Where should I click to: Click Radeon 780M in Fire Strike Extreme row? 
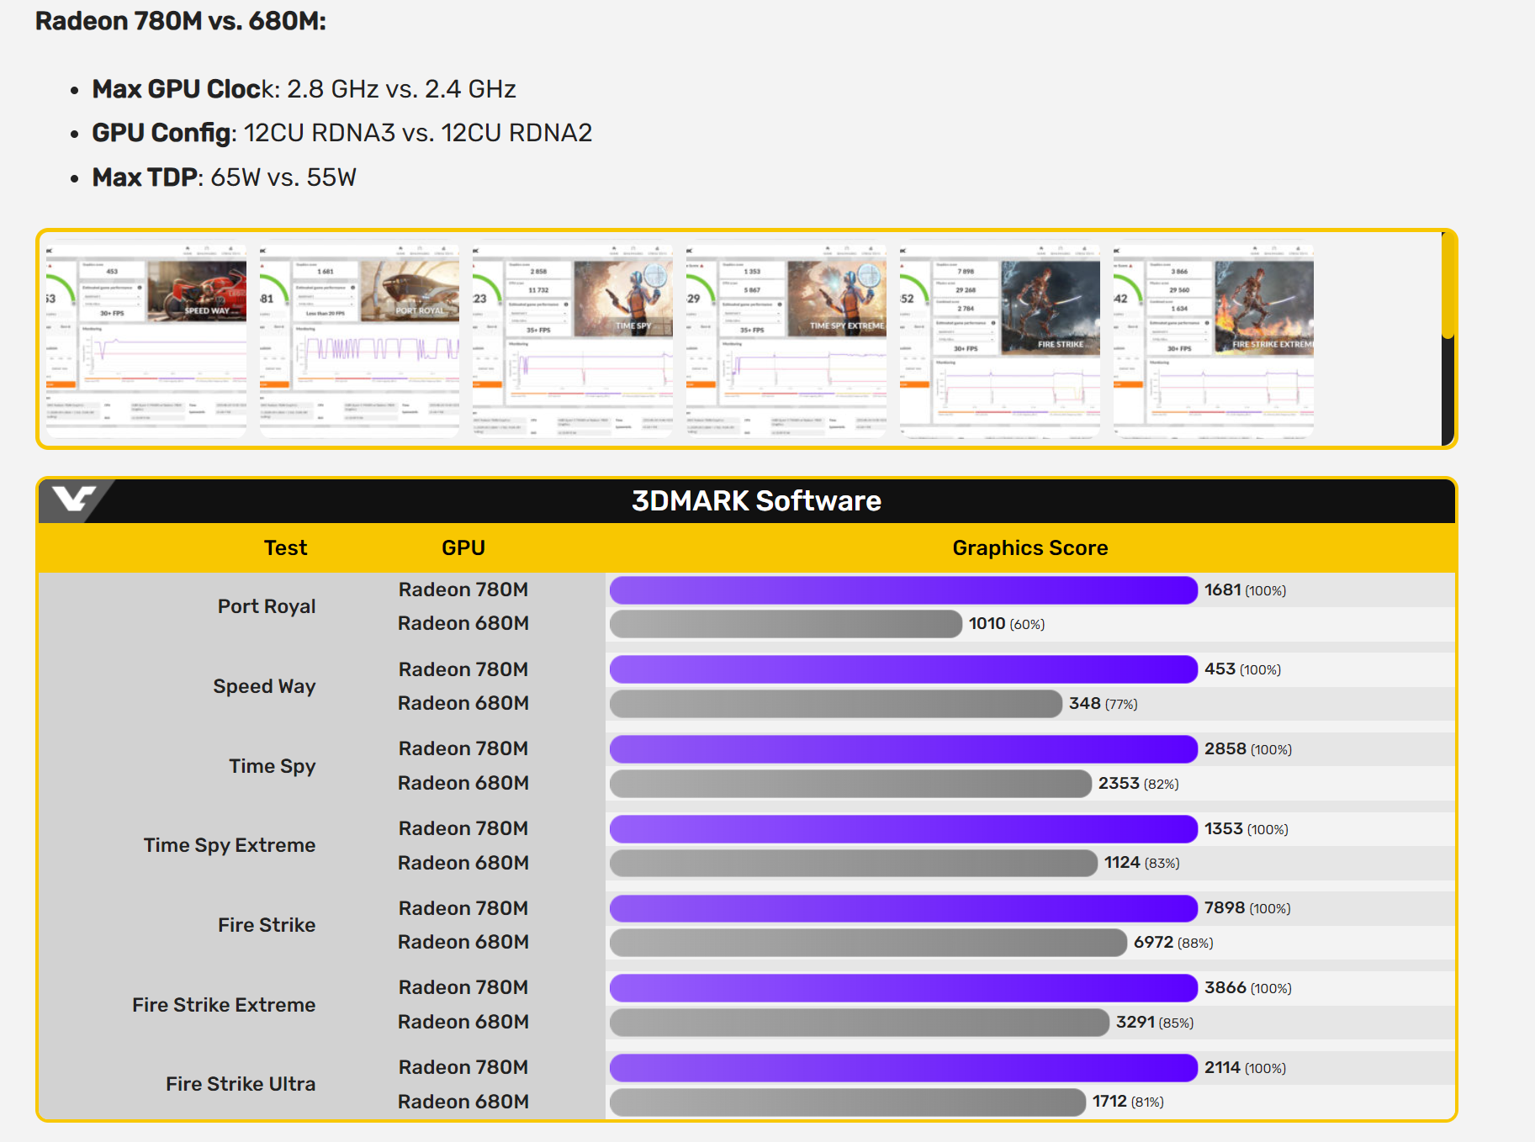click(x=463, y=987)
